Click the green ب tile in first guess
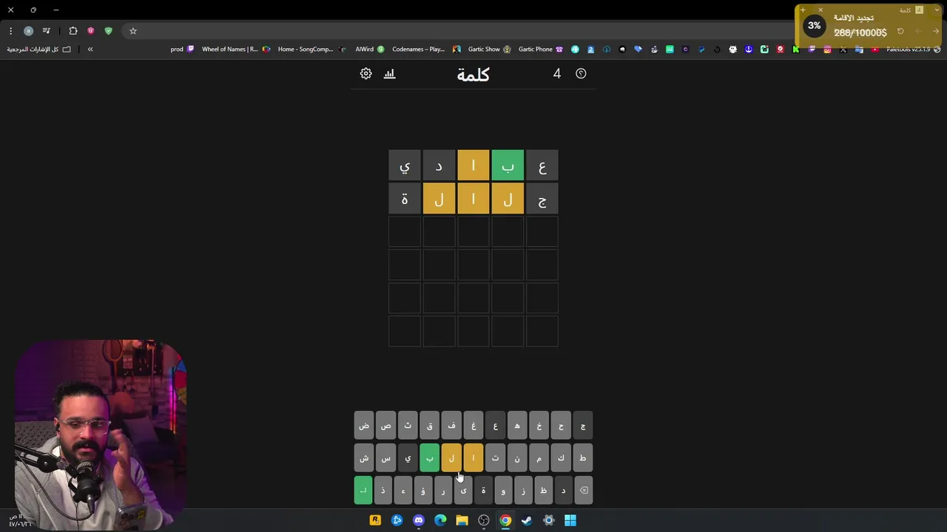The height and width of the screenshot is (532, 947). 508,166
